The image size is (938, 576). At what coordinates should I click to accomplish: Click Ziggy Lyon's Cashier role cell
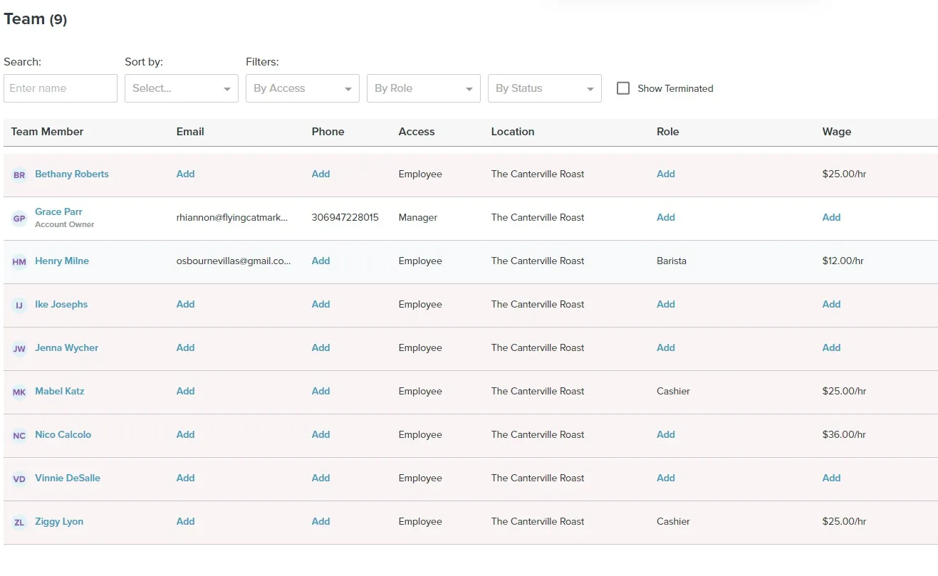pos(674,521)
